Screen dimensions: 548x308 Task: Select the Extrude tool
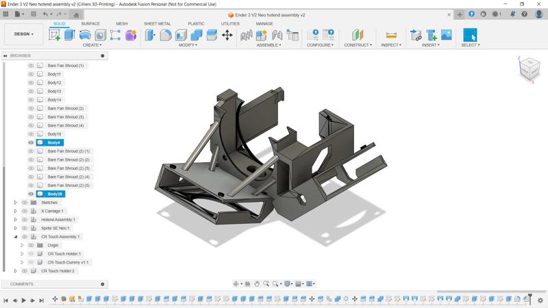point(70,35)
